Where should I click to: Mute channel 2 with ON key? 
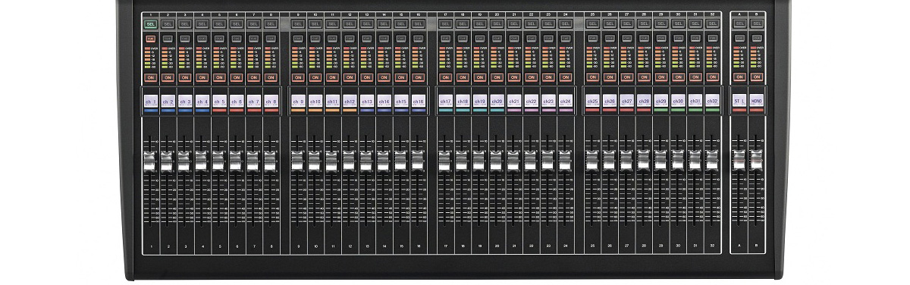(x=168, y=77)
